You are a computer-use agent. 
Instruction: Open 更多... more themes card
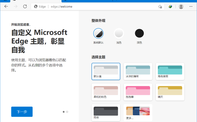(138, 113)
